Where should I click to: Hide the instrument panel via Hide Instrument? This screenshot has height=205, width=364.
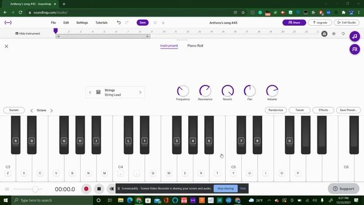pyautogui.click(x=28, y=34)
